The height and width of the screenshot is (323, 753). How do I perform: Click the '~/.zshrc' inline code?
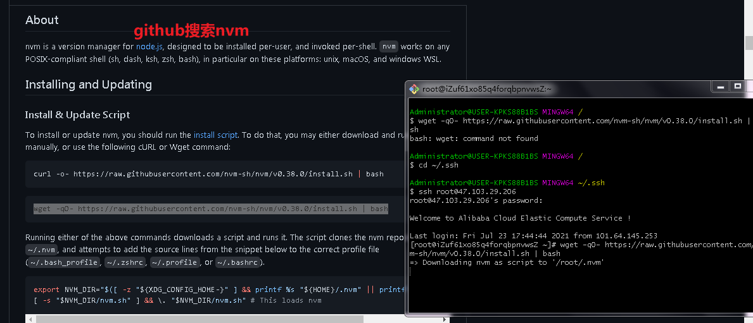click(125, 262)
